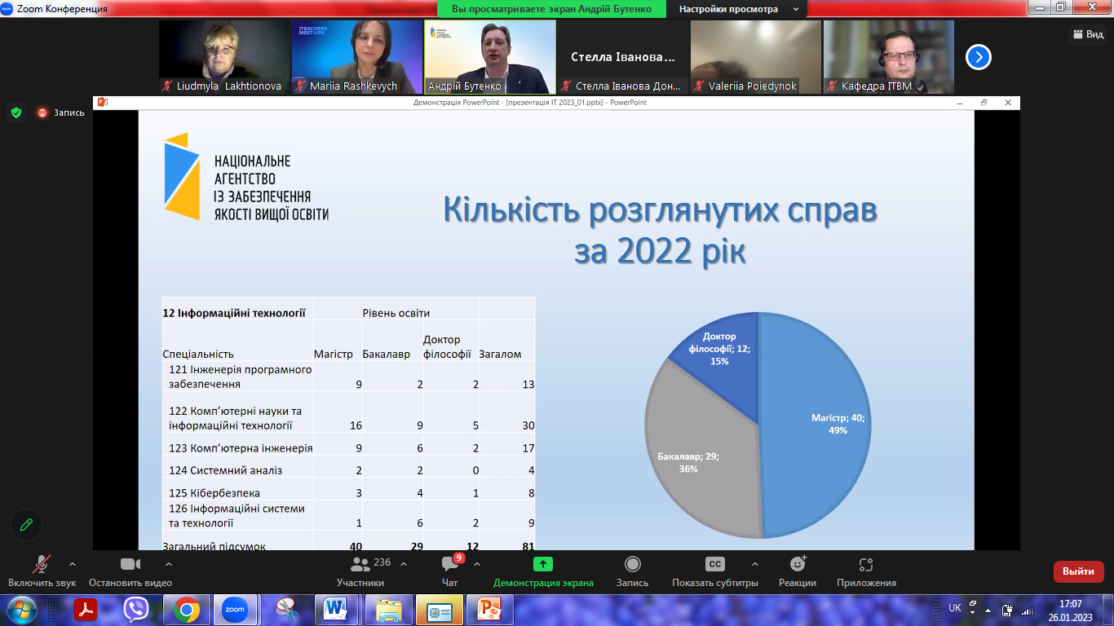This screenshot has width=1114, height=626.
Task: Open the Apps icon in toolbar
Action: [866, 564]
